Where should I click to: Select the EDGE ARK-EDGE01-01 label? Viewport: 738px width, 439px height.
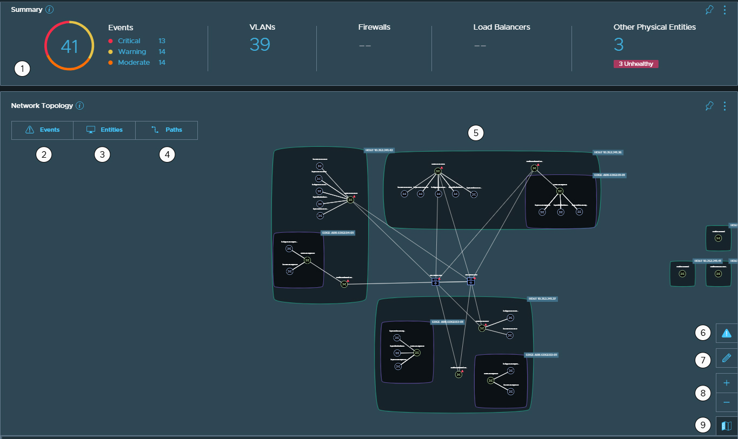pos(609,175)
